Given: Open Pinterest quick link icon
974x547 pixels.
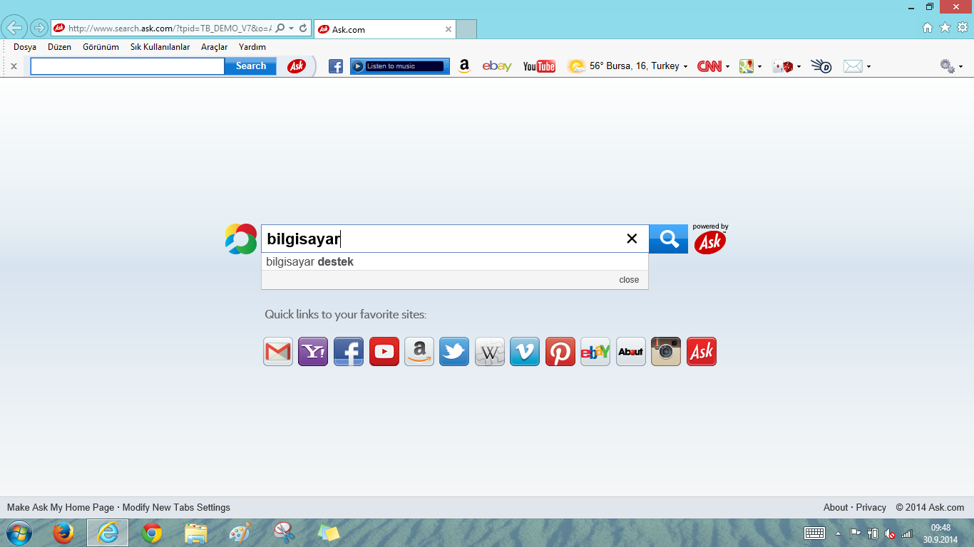Looking at the screenshot, I should [560, 351].
